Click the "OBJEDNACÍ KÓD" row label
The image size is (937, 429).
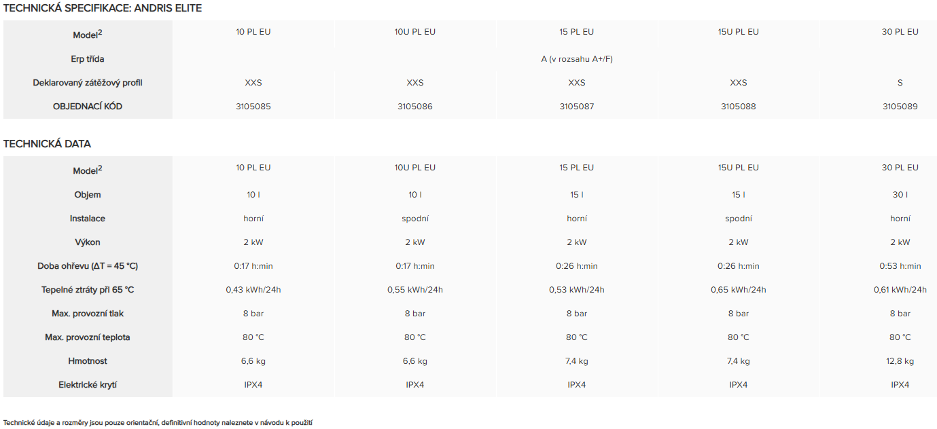pyautogui.click(x=88, y=107)
